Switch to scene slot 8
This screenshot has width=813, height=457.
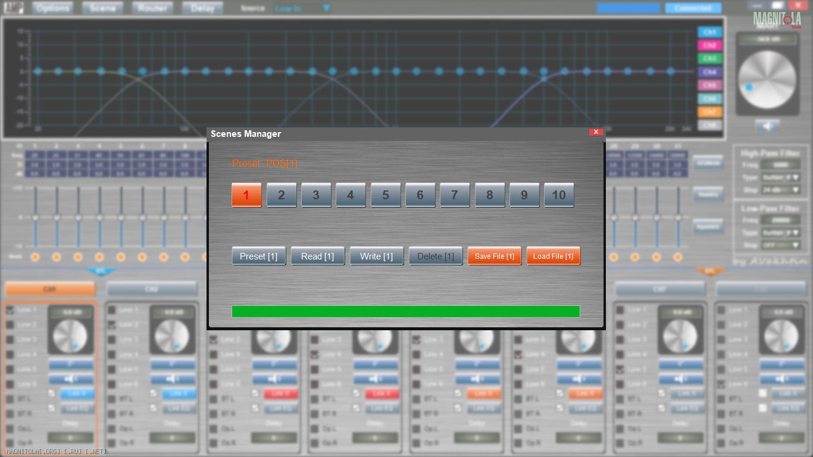(490, 195)
